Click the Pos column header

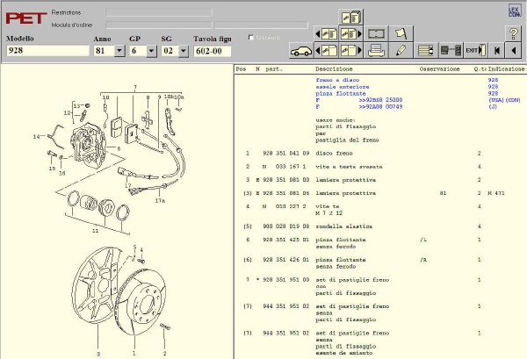pos(241,69)
